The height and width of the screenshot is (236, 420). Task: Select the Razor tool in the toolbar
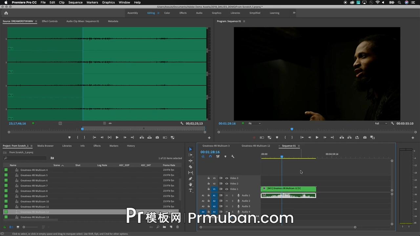(x=190, y=167)
